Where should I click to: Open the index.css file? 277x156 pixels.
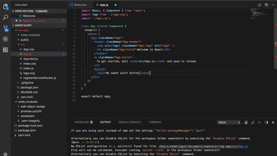(x=39, y=64)
